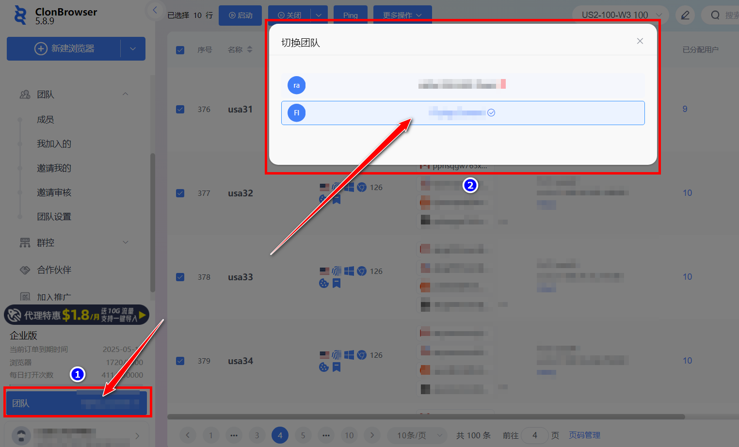Click the sidebar vertical scrollbar
Viewport: 739px width, 447px height.
153,223
